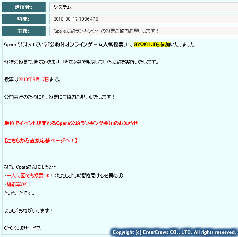This screenshot has height=237, width=238.
Task: Click the red date 2010年8月17日
Action: [x=34, y=80]
